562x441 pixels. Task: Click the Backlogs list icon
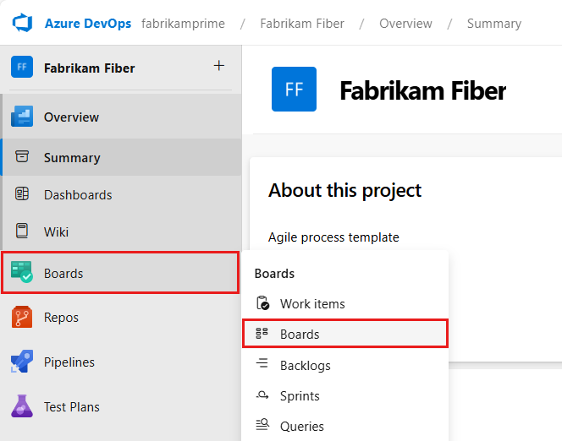tap(262, 363)
